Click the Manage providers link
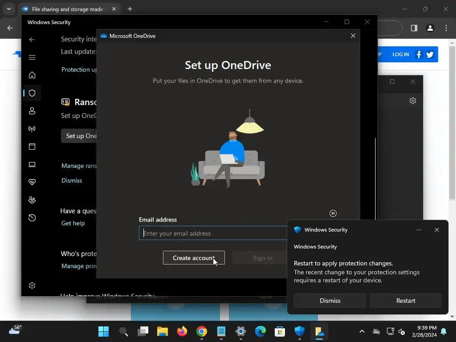456x342 pixels. coord(79,266)
